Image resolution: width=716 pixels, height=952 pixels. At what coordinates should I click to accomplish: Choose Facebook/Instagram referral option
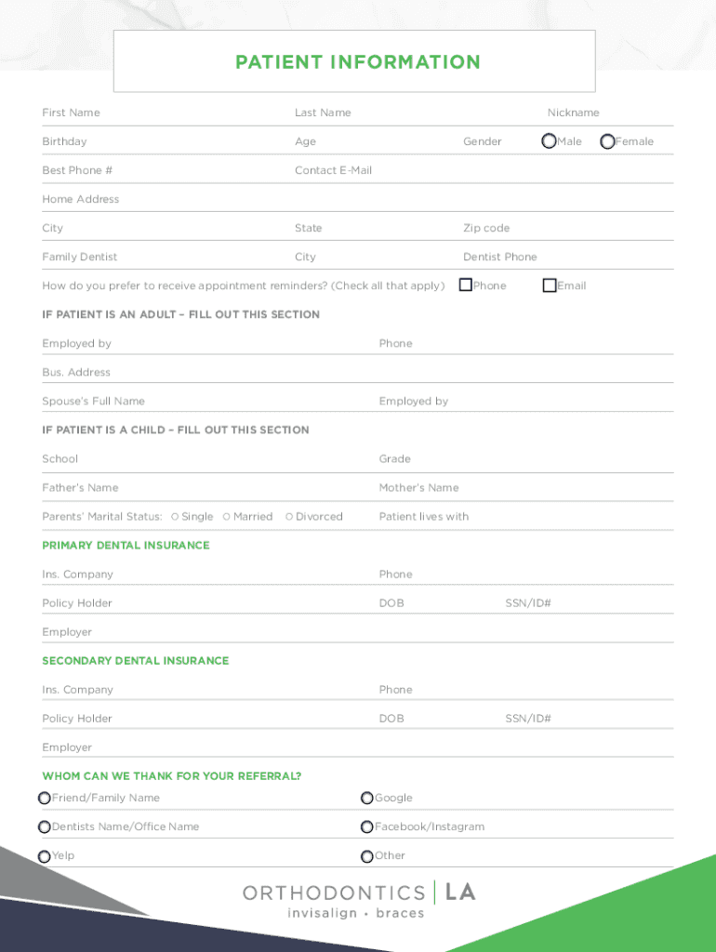click(367, 826)
